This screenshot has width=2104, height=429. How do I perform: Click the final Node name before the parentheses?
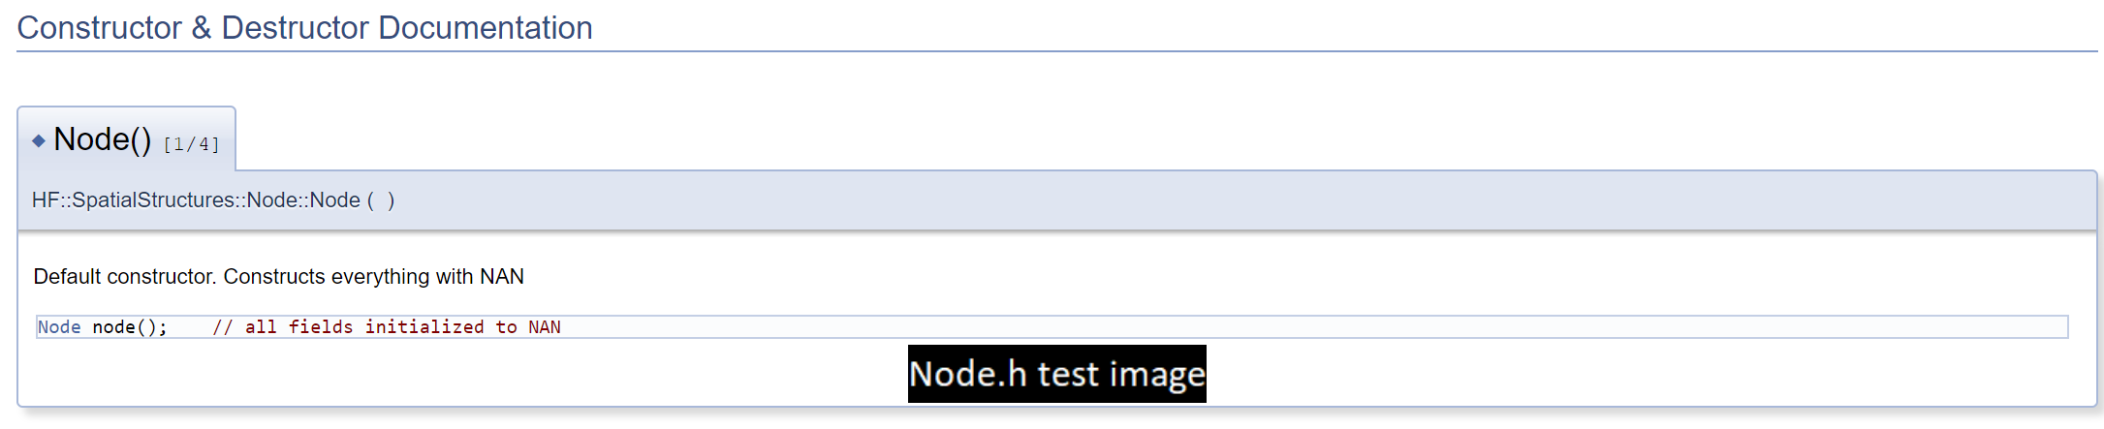tap(335, 200)
